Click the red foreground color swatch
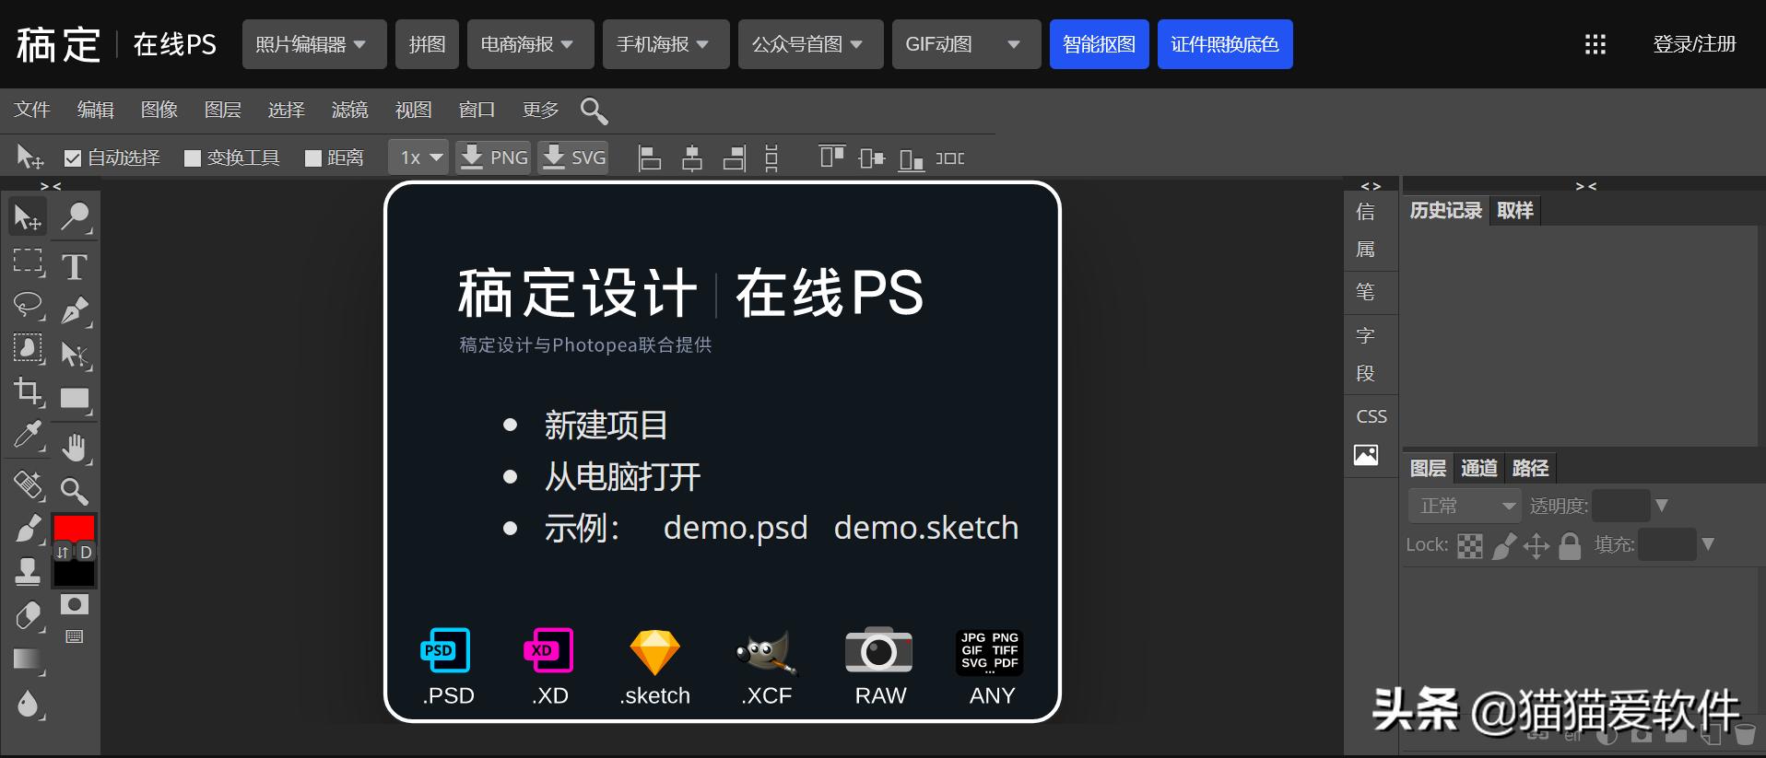This screenshot has height=758, width=1766. [74, 527]
